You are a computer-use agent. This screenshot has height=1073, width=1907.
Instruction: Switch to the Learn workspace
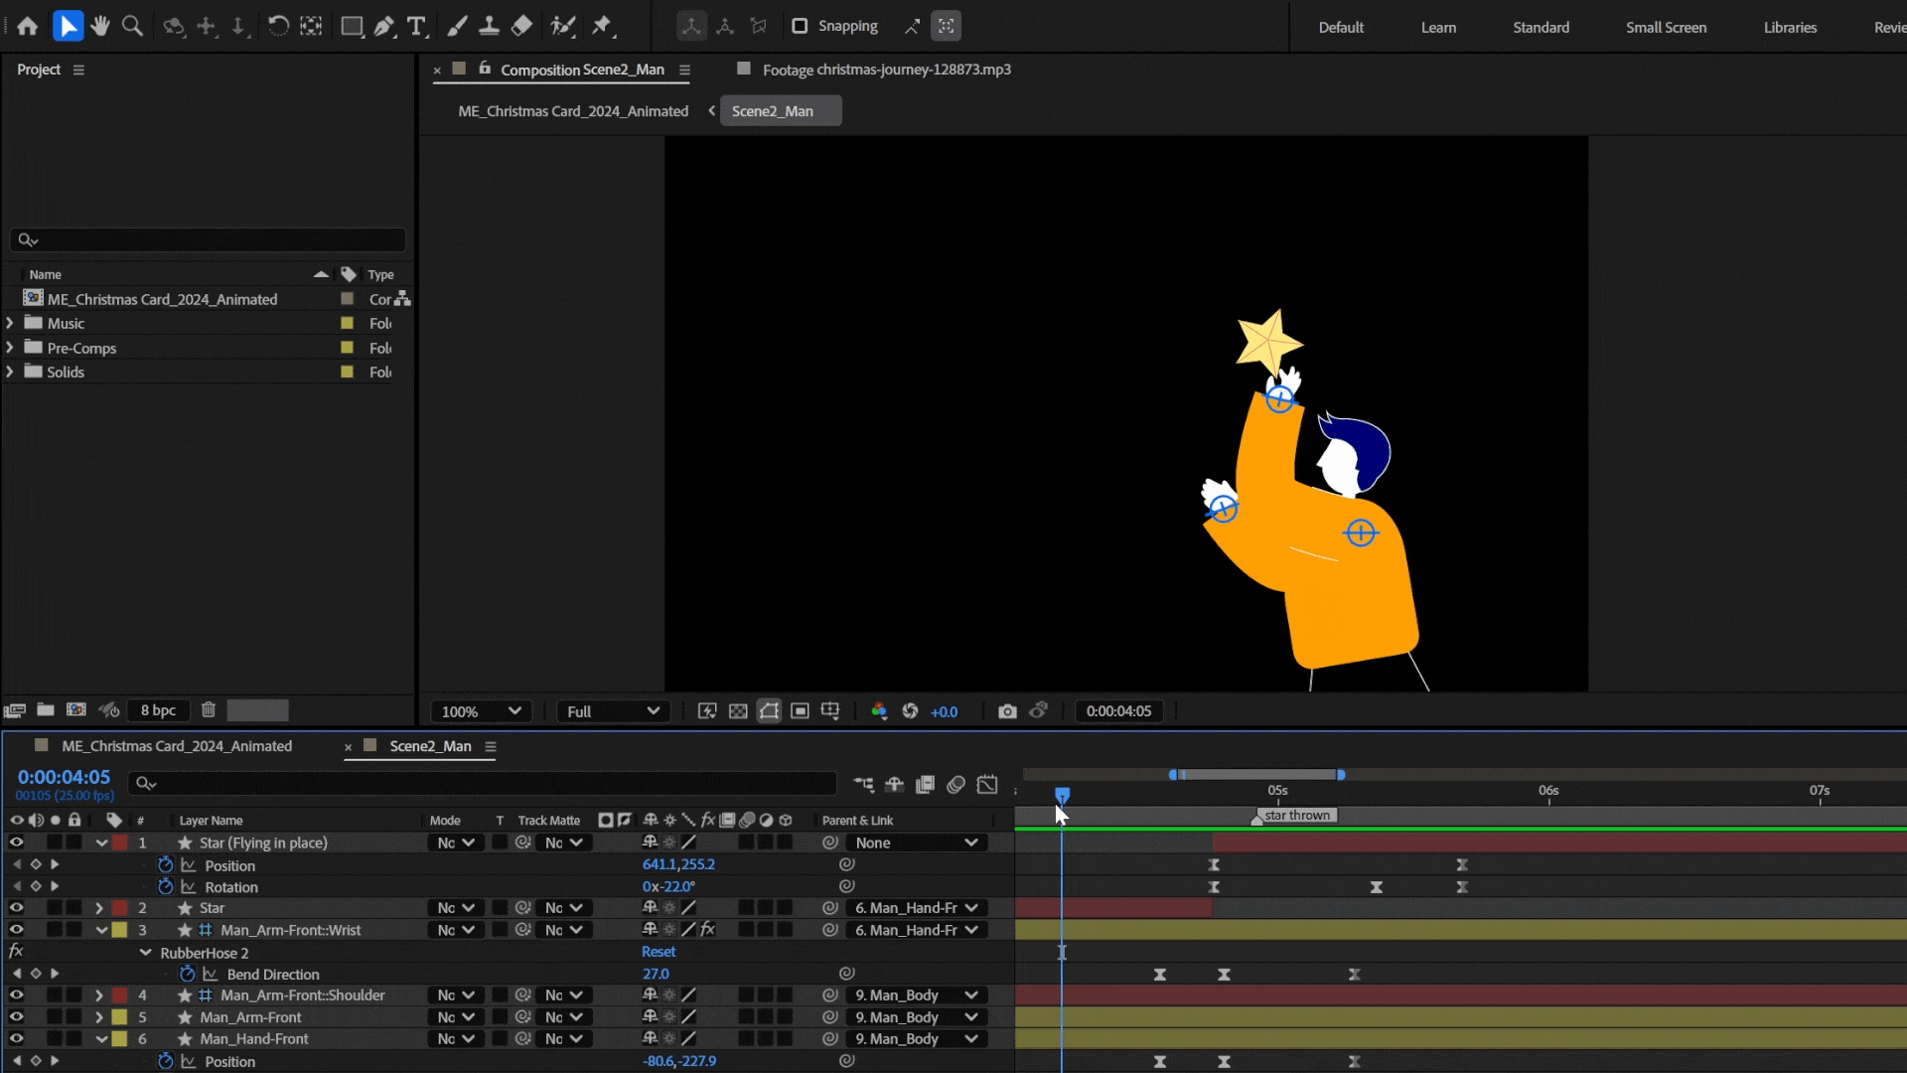point(1438,28)
